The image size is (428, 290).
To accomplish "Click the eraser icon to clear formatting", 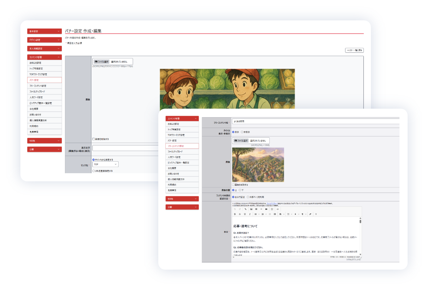I will pyautogui.click(x=310, y=214).
